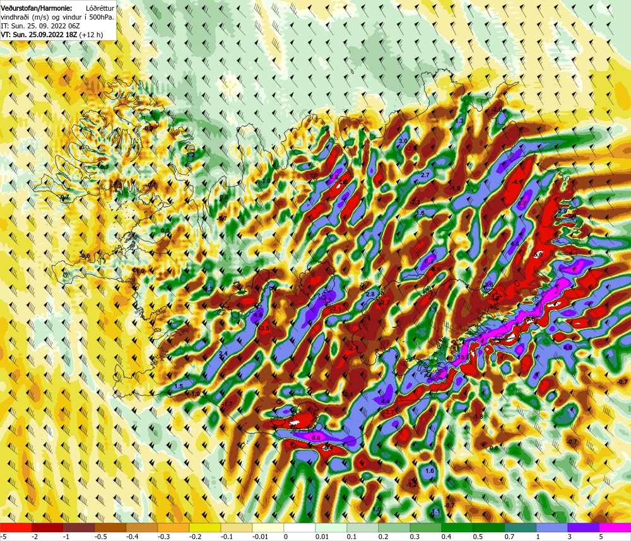Pick the green swatch between 0.4 and 0.5
The height and width of the screenshot is (541, 631).
tap(457, 527)
